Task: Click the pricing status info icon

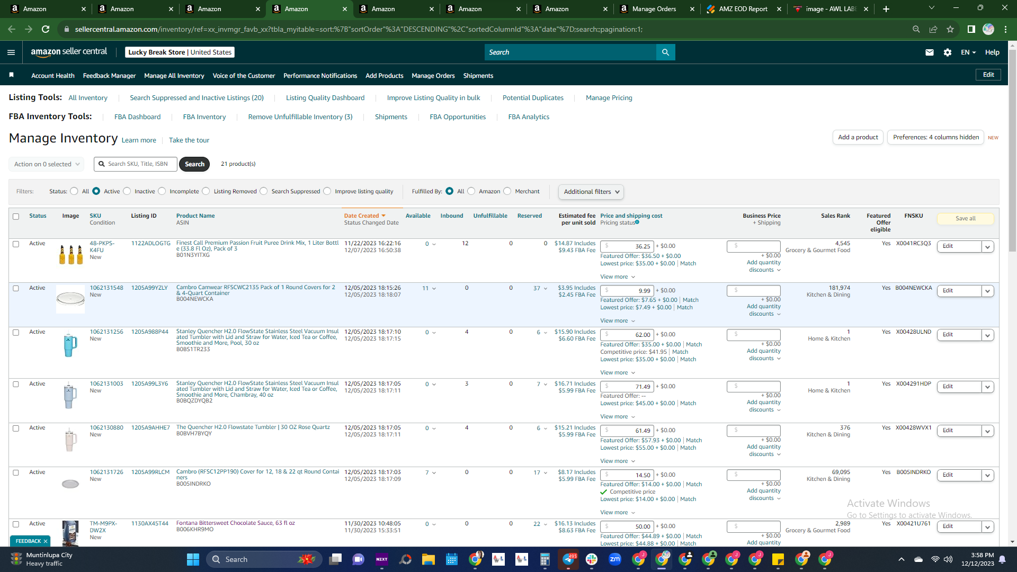Action: click(x=637, y=222)
